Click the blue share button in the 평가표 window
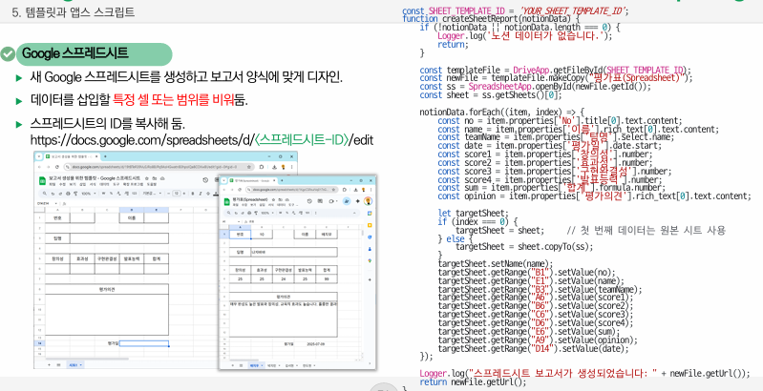This screenshot has height=391, width=763. pyautogui.click(x=347, y=201)
